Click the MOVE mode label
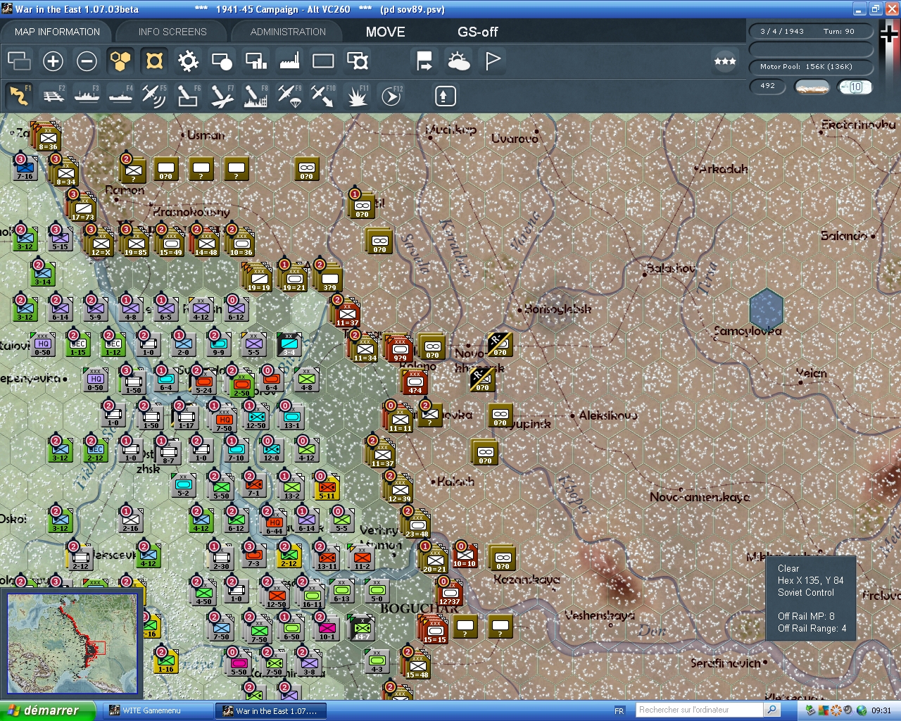This screenshot has width=901, height=721. (x=385, y=32)
